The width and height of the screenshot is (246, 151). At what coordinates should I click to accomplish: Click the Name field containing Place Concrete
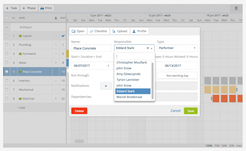click(91, 48)
